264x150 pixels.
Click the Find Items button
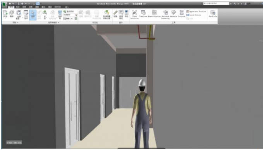(69, 12)
